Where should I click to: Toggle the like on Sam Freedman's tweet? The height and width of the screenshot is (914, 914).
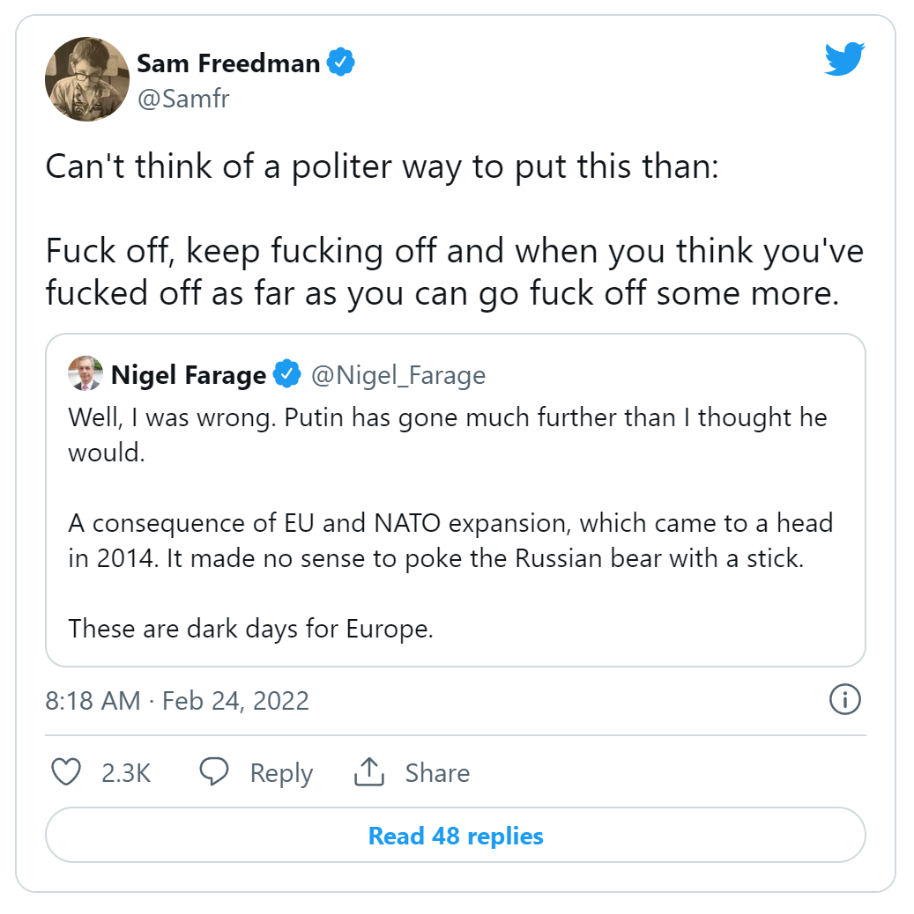point(65,772)
